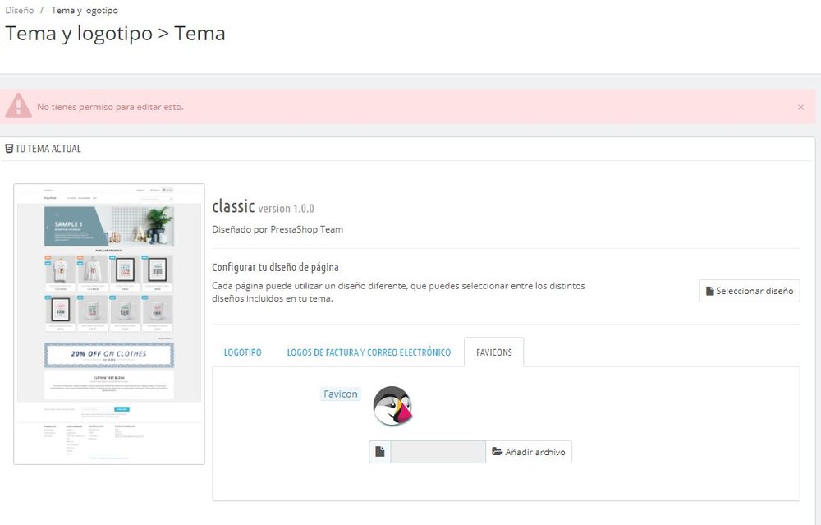The height and width of the screenshot is (525, 821).
Task: Click the PrestaShop favicon preview image
Action: point(393,406)
